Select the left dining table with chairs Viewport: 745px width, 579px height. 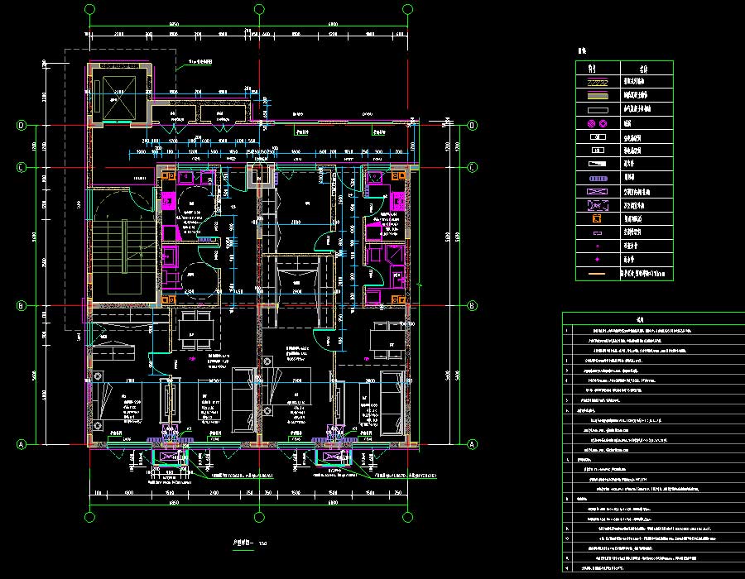coord(194,329)
